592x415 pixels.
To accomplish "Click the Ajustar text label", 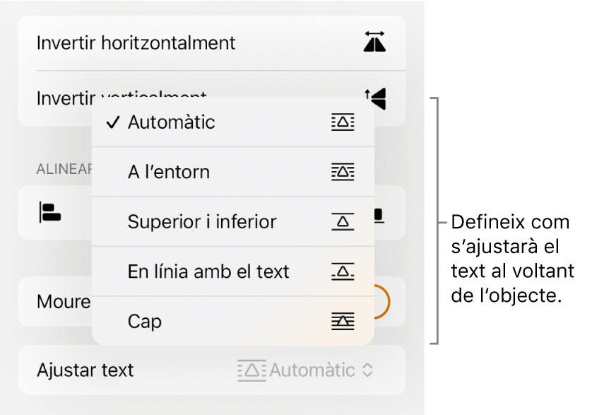I will [x=85, y=370].
